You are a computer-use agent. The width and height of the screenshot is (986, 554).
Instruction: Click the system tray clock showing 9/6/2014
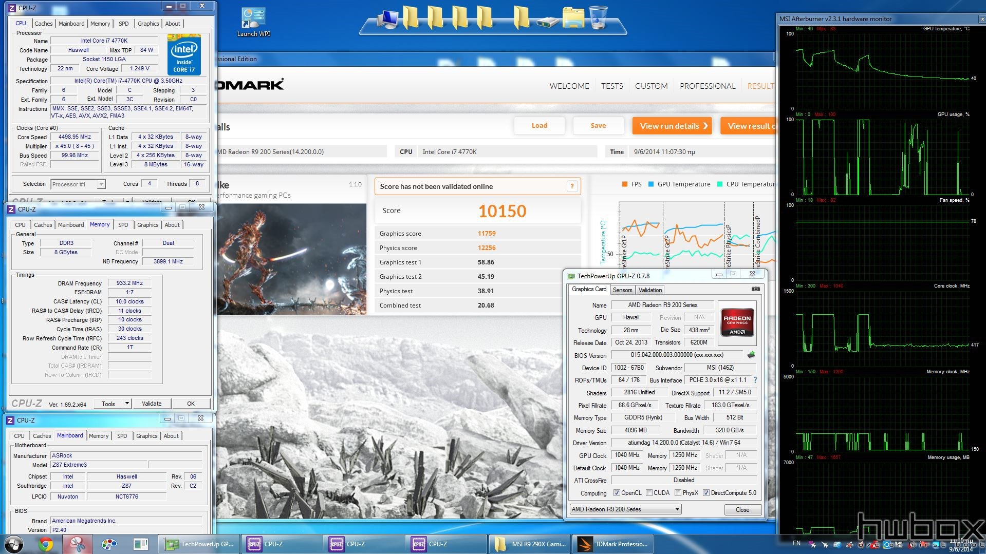pyautogui.click(x=960, y=545)
